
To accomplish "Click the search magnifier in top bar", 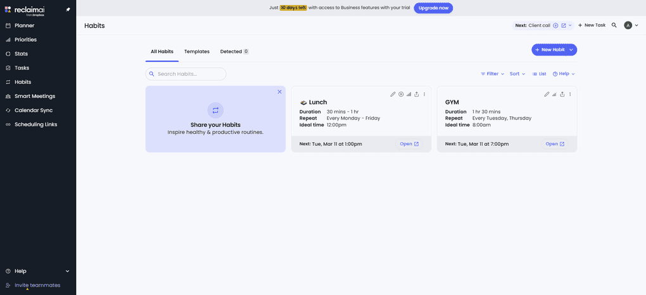I will pos(614,25).
